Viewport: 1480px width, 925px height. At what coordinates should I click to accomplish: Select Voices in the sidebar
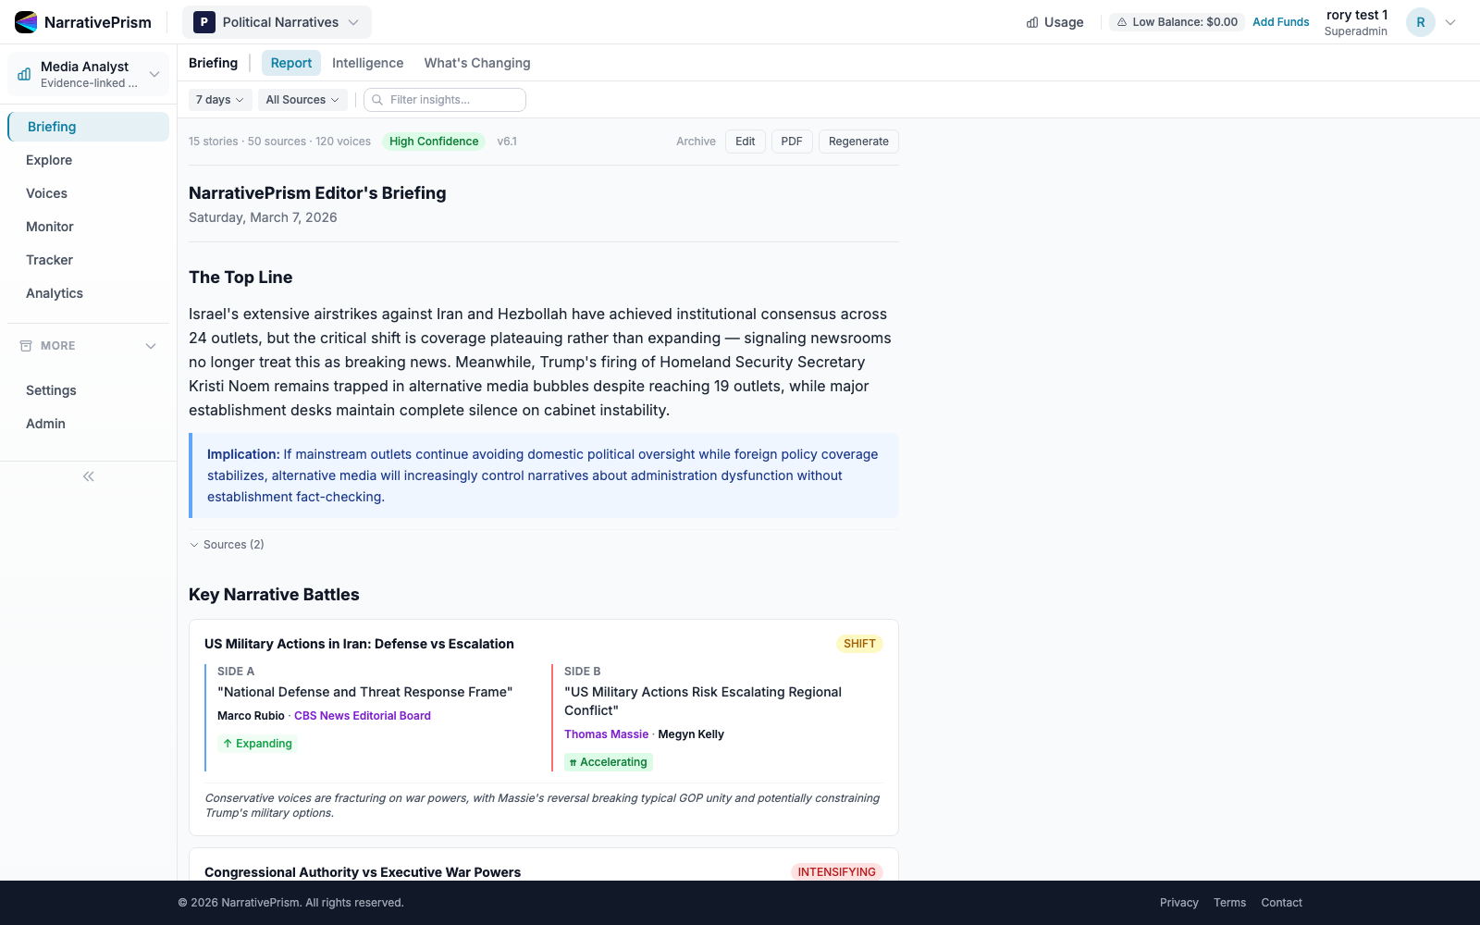pos(46,192)
